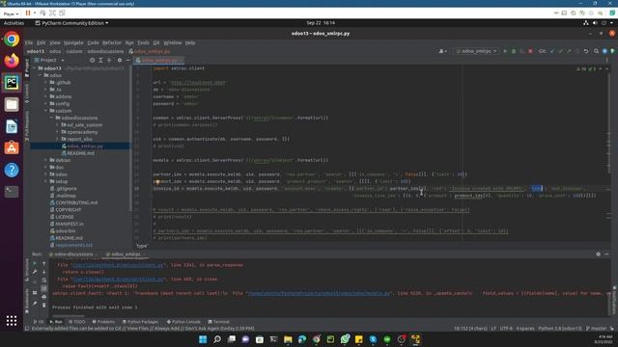This screenshot has height=347, width=618.
Task: Expand the openacademy folder
Action: [x=57, y=132]
